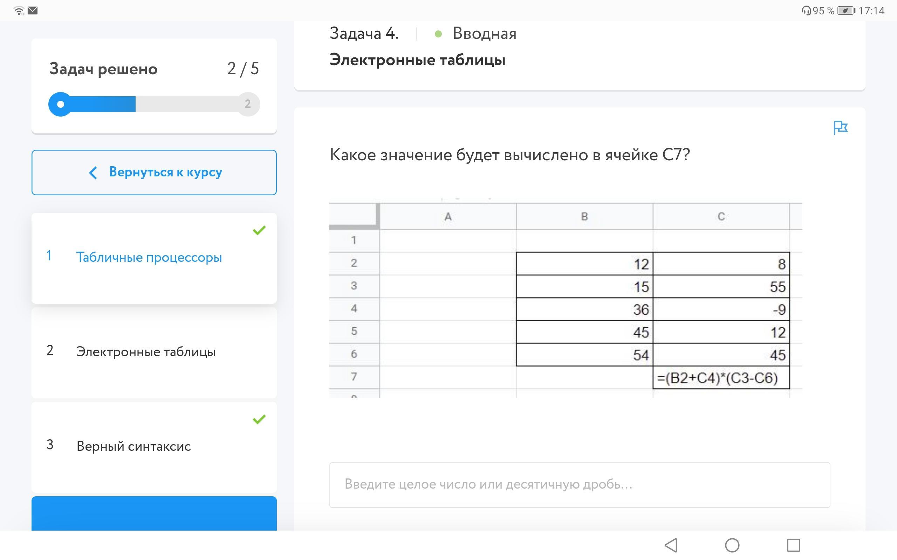Click the Wi-Fi status icon
The height and width of the screenshot is (560, 897).
pyautogui.click(x=19, y=10)
